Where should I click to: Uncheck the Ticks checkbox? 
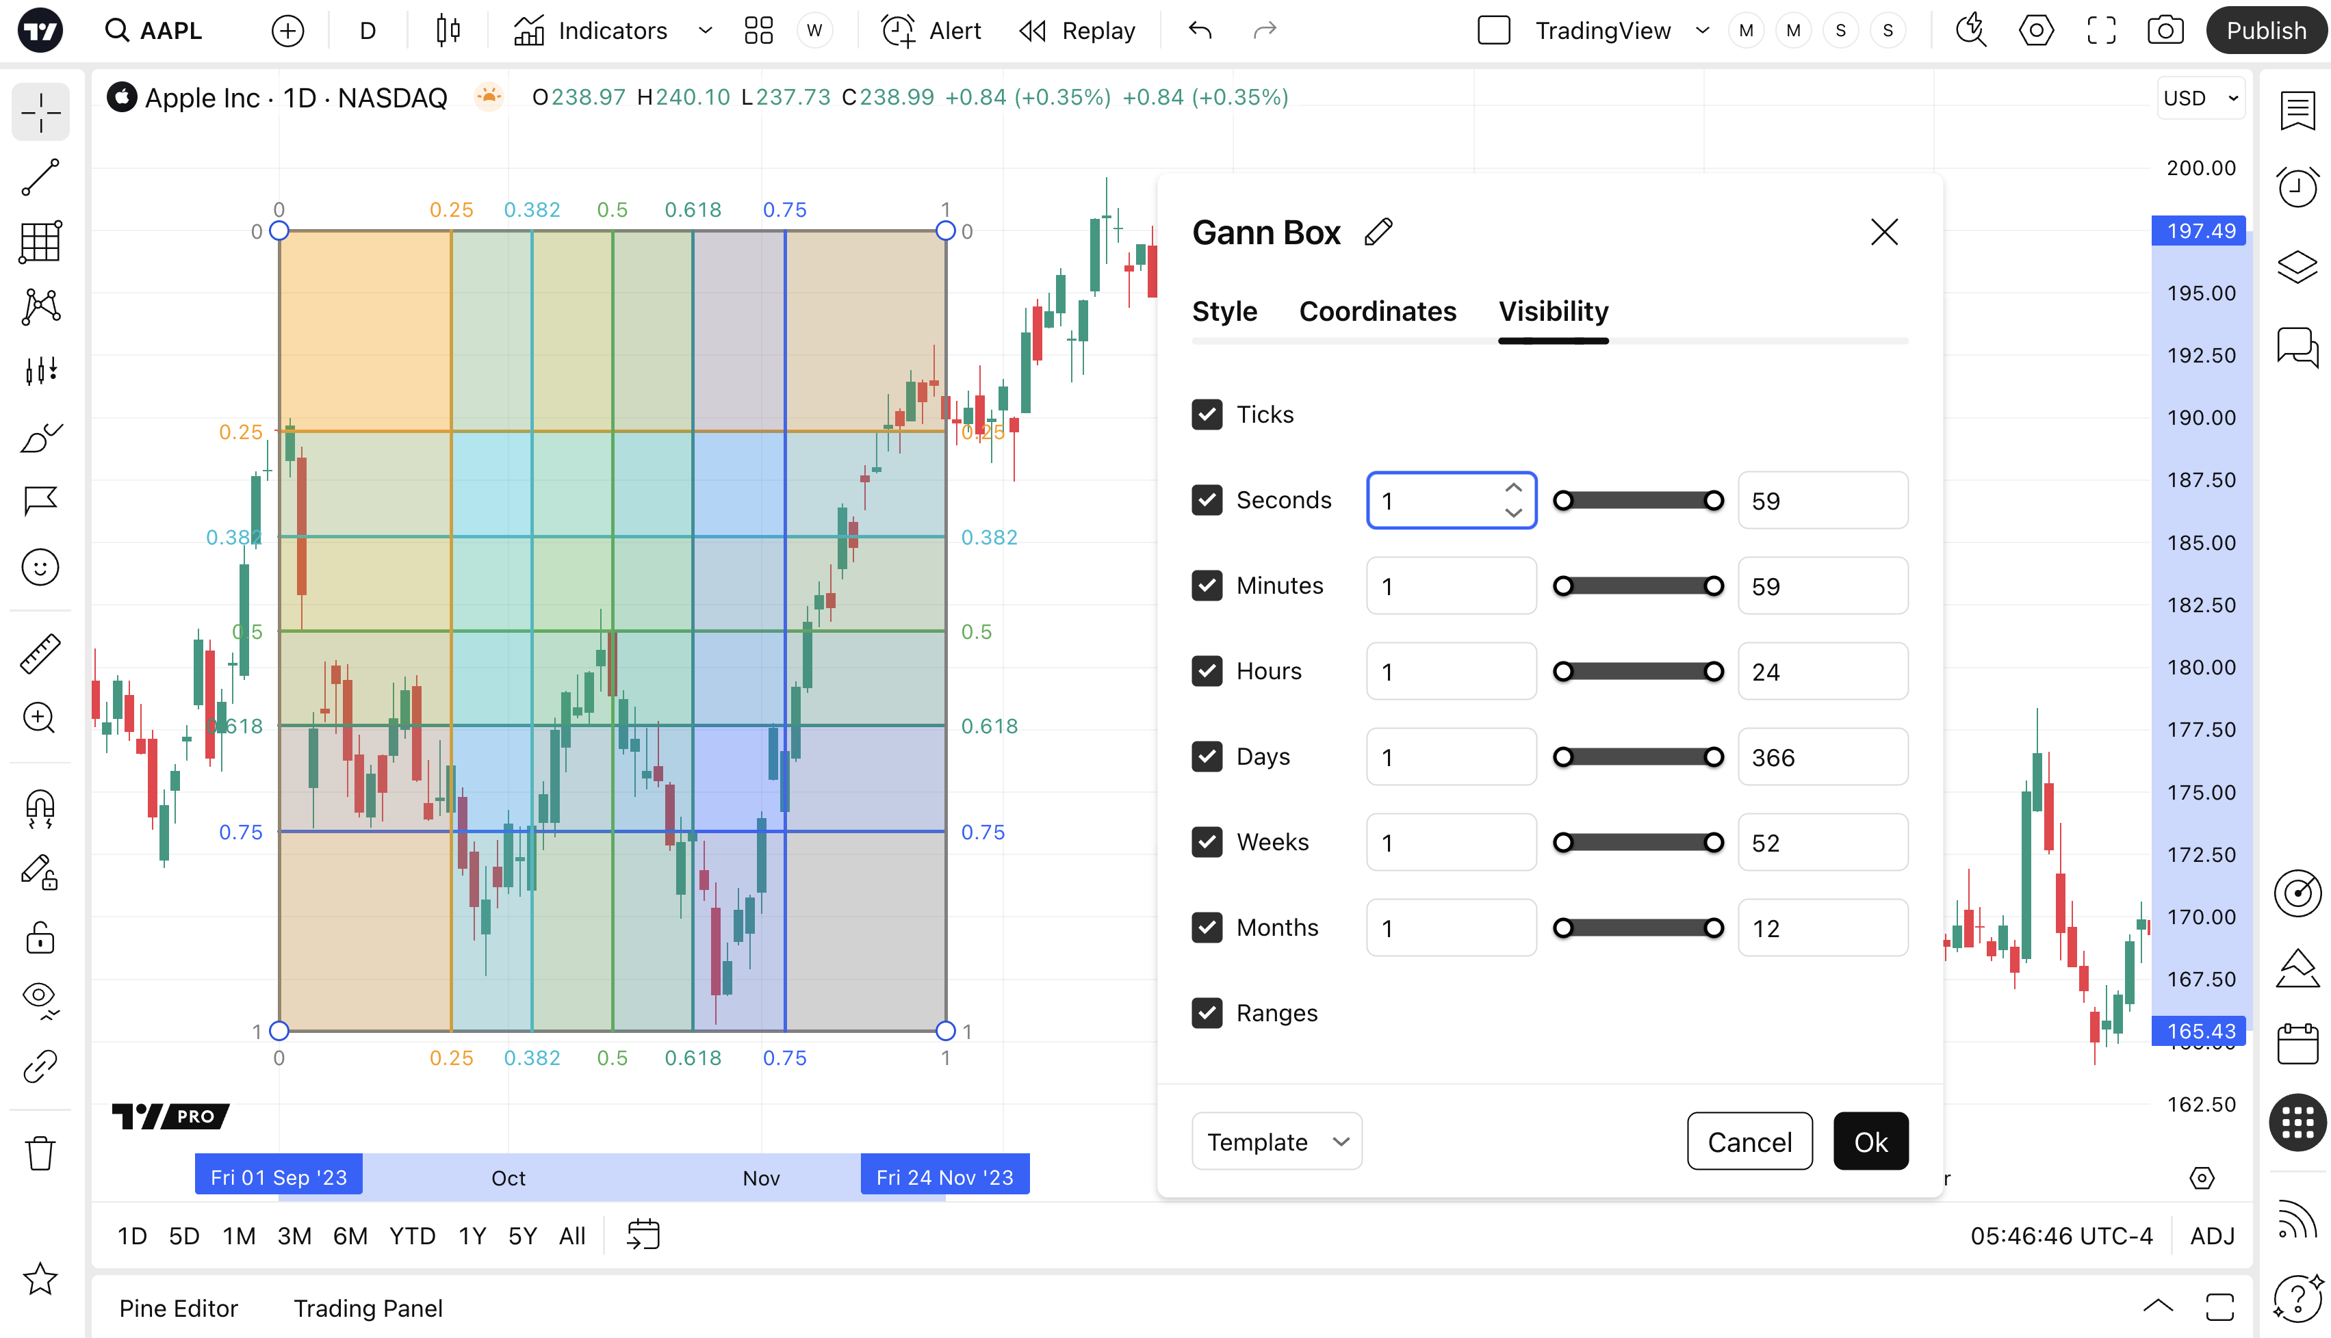tap(1207, 415)
